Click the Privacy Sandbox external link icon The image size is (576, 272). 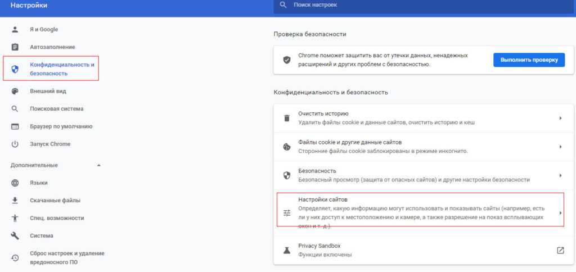coord(560,250)
